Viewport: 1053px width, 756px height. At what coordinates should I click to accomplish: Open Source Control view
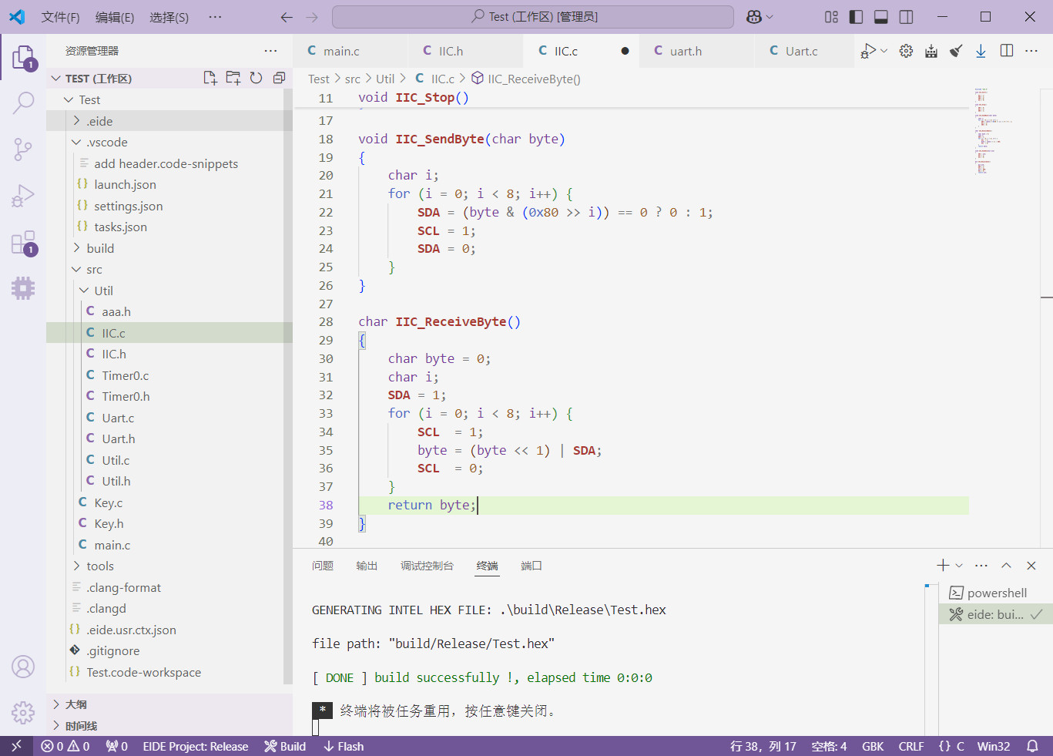[23, 149]
